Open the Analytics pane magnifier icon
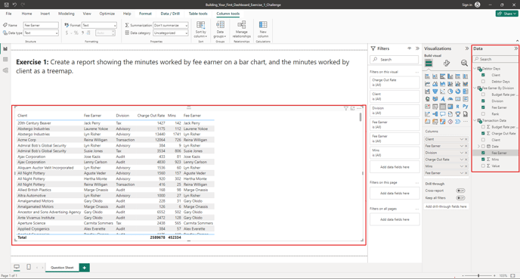520x279 pixels. pos(464,63)
